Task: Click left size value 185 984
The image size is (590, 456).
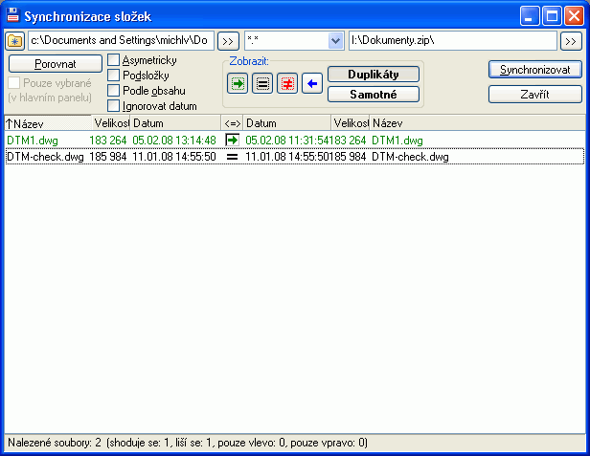Action: [108, 157]
